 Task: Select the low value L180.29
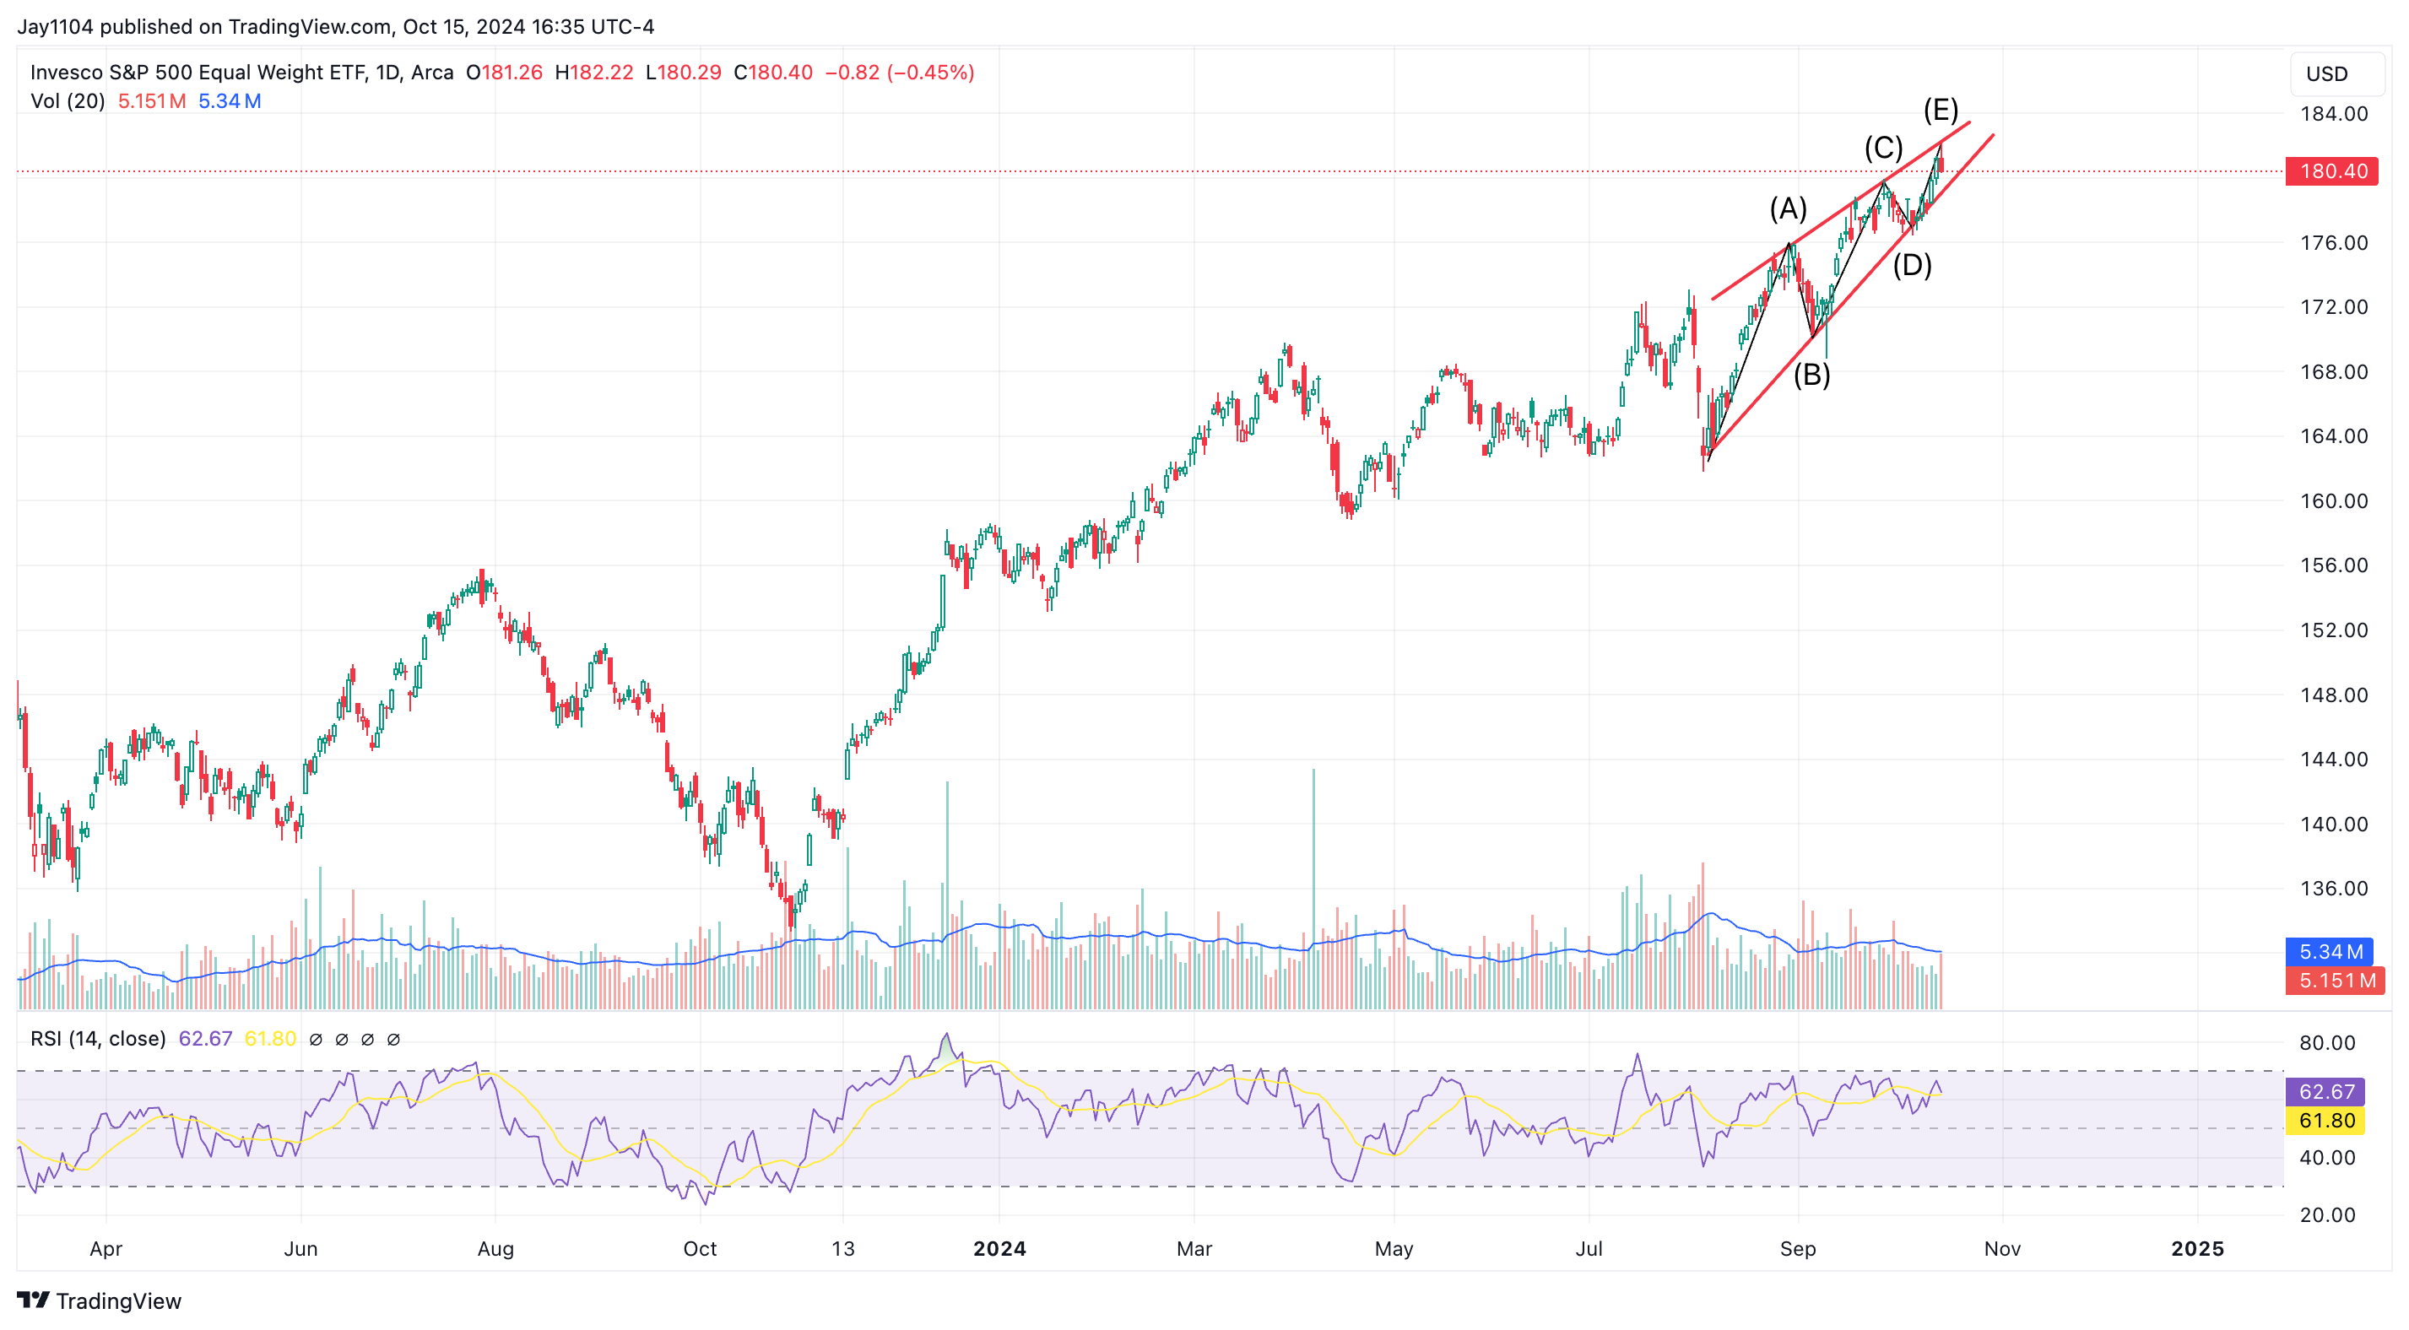[684, 72]
